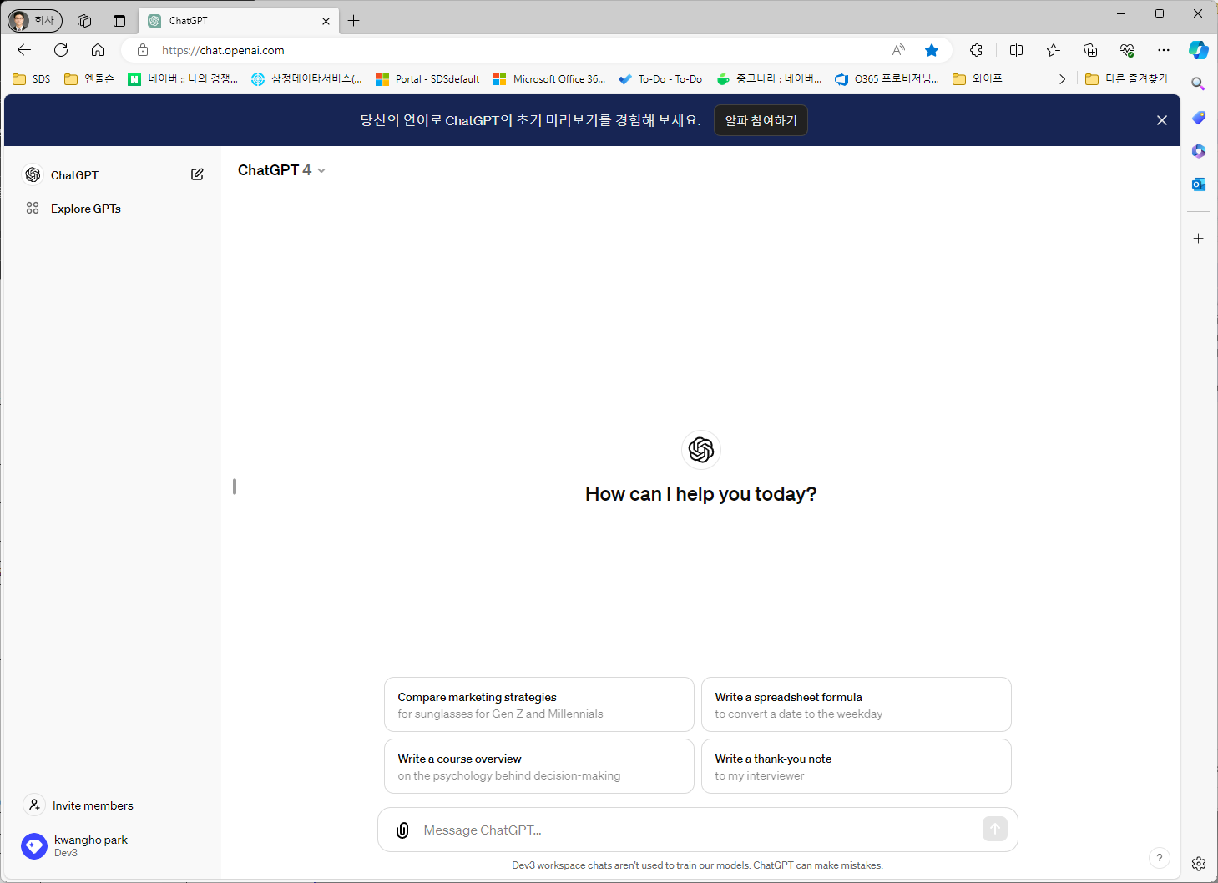Viewport: 1218px width, 883px height.
Task: Open the O365 프로비저닝 bookmark
Action: pos(887,79)
